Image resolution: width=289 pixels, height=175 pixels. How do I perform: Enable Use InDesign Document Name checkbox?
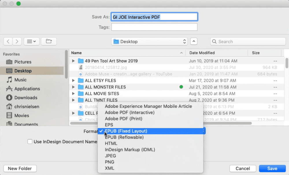click(x=30, y=142)
